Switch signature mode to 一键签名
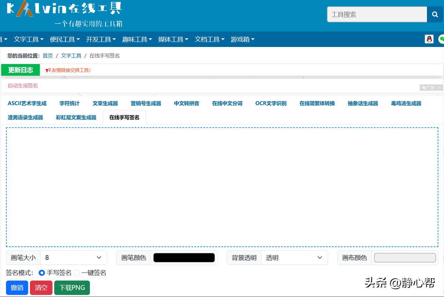 [76, 273]
